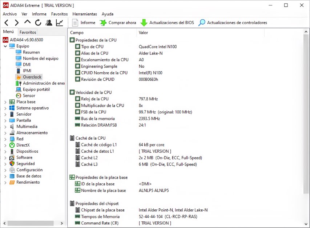Click the Software tree icon
310x228 pixels.
(12, 157)
